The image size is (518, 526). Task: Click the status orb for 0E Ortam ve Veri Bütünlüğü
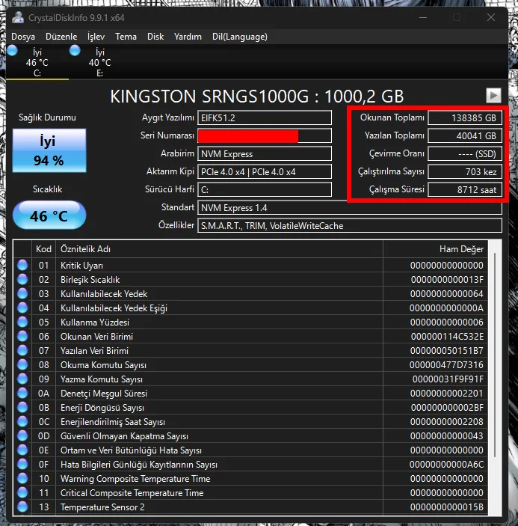22,450
